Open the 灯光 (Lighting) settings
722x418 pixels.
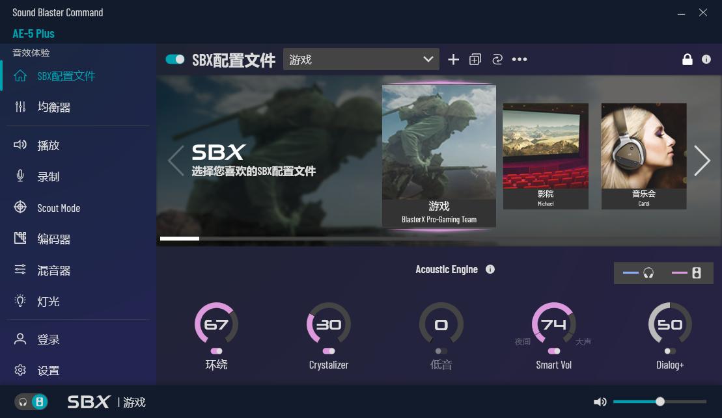coord(48,301)
